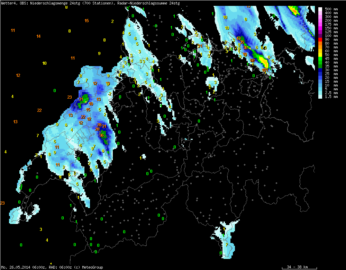346x270 pixels.
Task: Click the 80 mm legend label
Action: (331, 43)
